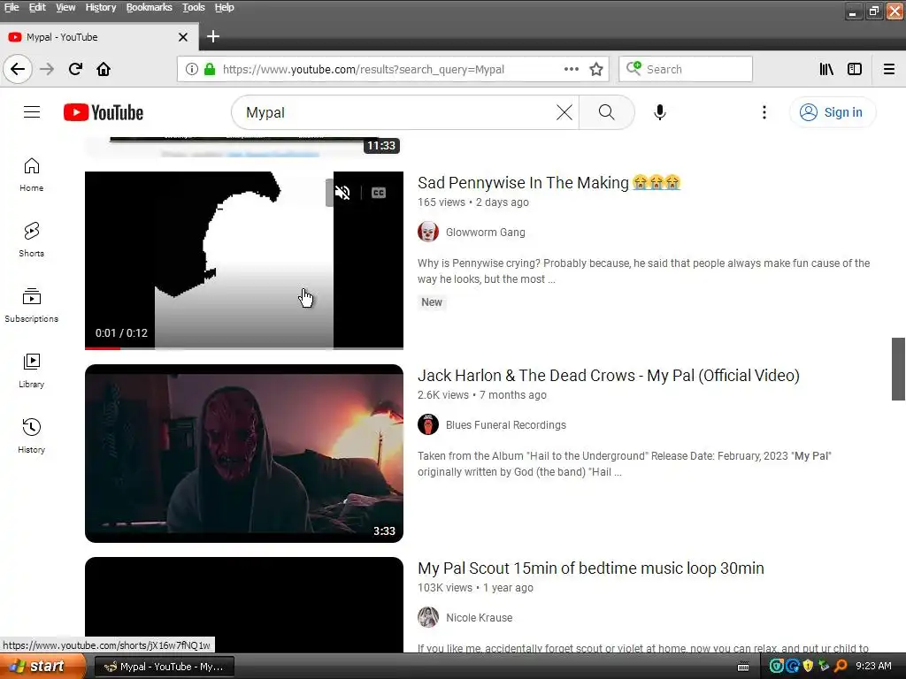Open Jack Harlon My Pal Official Video title
The width and height of the screenshot is (906, 679).
click(609, 376)
